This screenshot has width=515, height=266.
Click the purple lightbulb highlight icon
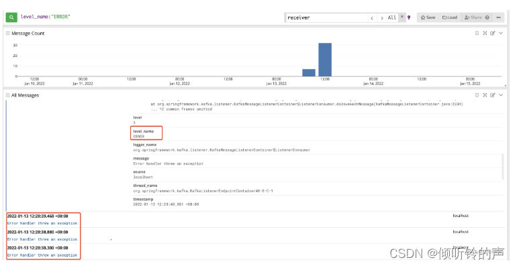tap(409, 17)
